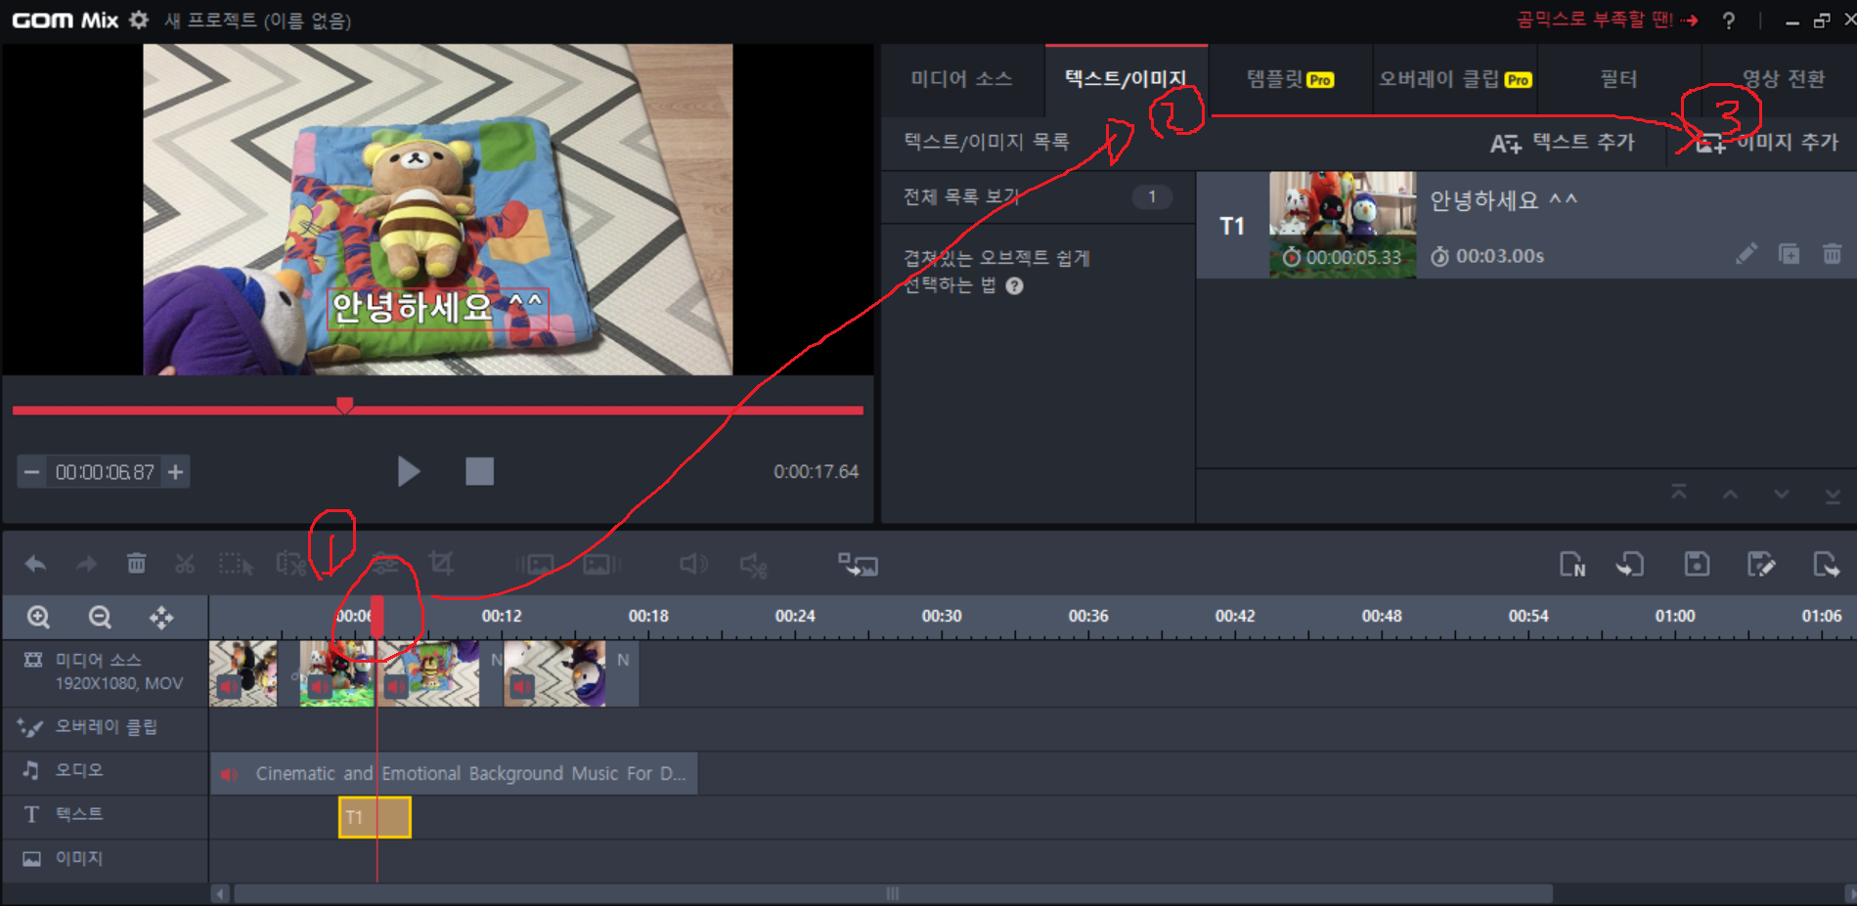Play the video preview
The height and width of the screenshot is (906, 1857).
(x=409, y=472)
